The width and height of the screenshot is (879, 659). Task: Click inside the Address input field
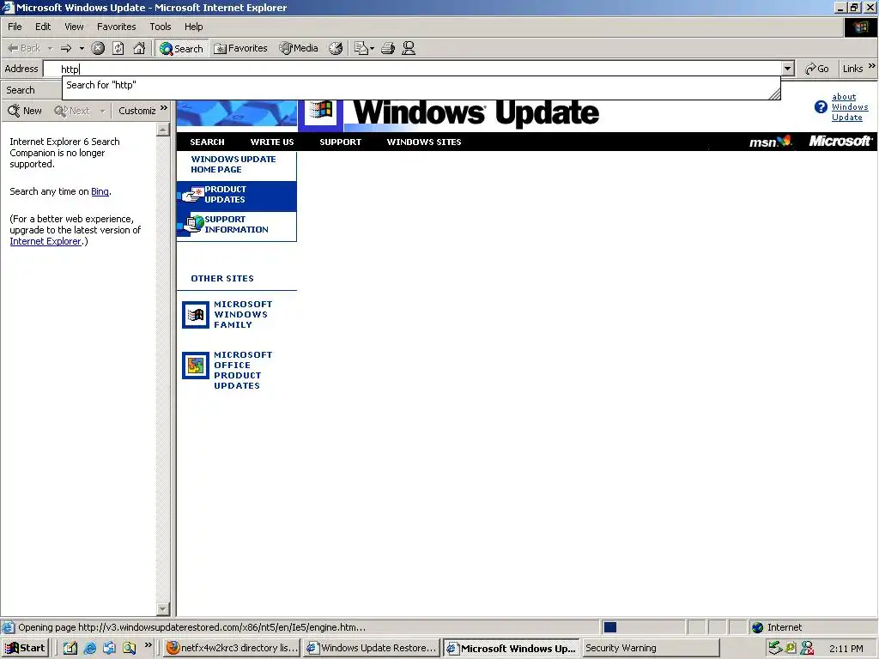(414, 69)
